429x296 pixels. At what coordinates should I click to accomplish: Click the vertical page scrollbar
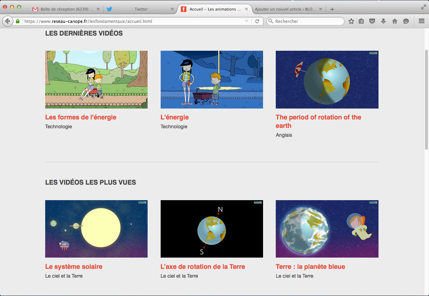pyautogui.click(x=426, y=99)
